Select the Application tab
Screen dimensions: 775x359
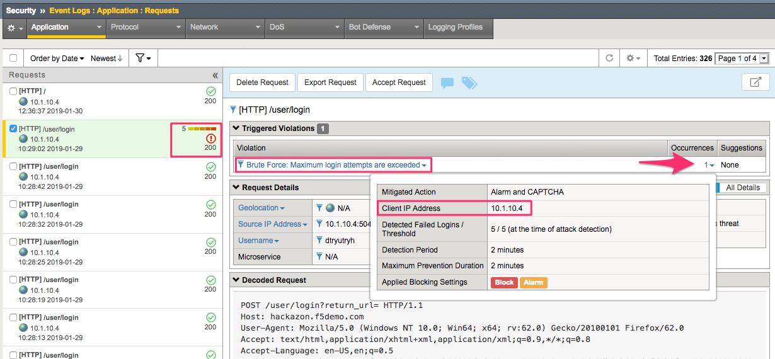pos(66,28)
